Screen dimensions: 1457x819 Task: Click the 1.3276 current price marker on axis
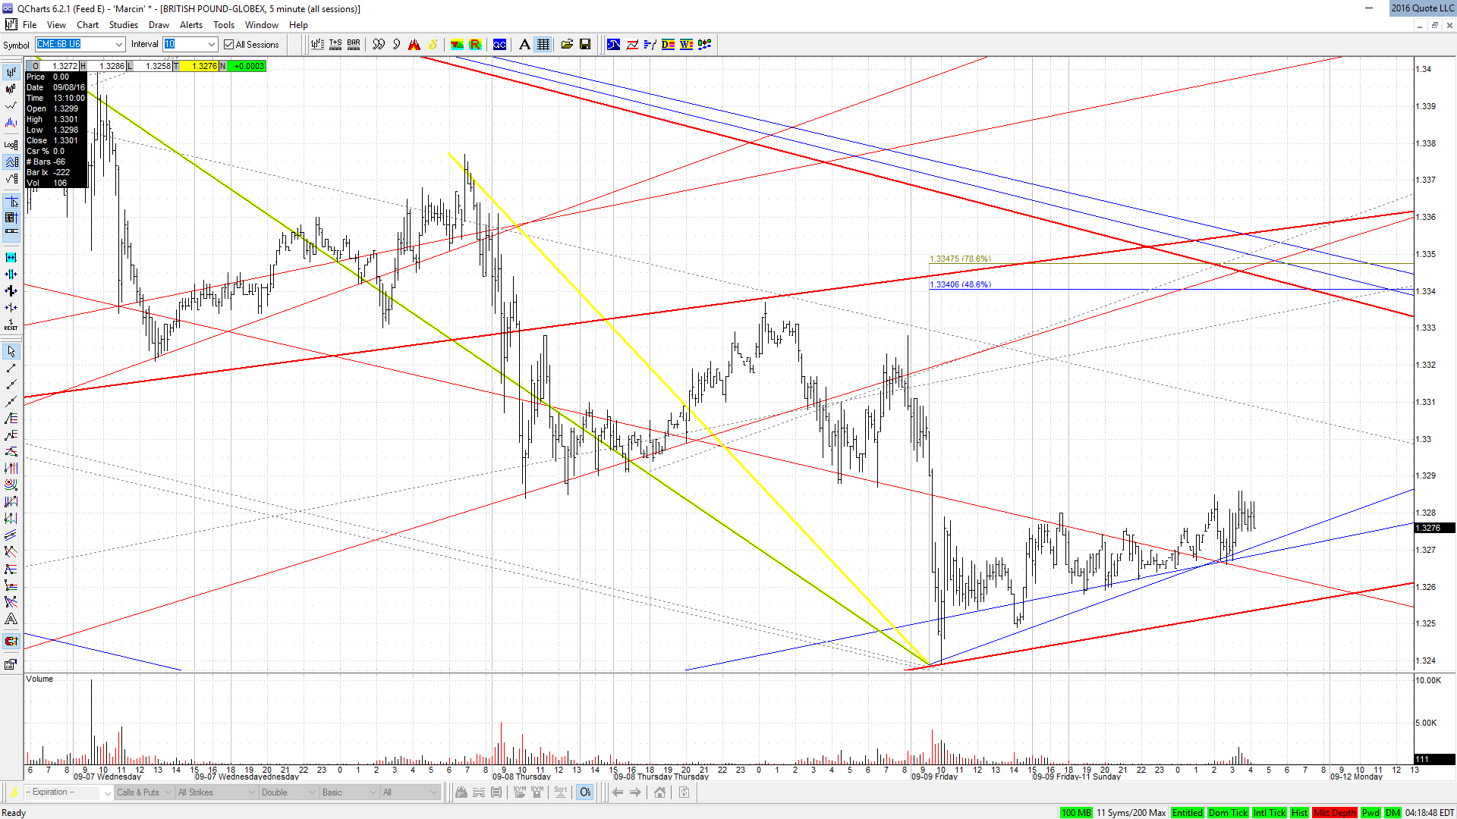click(1434, 528)
